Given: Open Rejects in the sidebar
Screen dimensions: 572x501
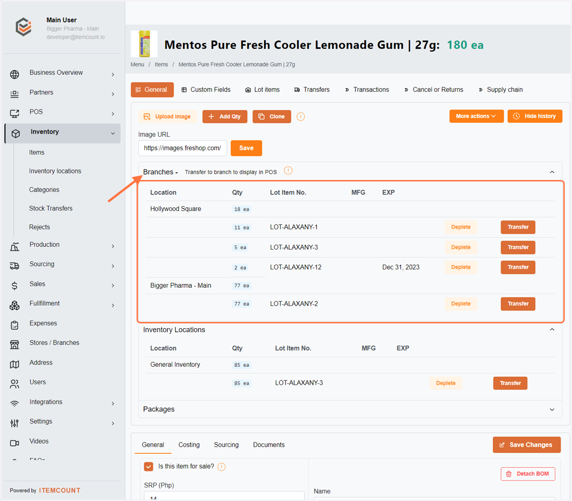Looking at the screenshot, I should (x=39, y=227).
